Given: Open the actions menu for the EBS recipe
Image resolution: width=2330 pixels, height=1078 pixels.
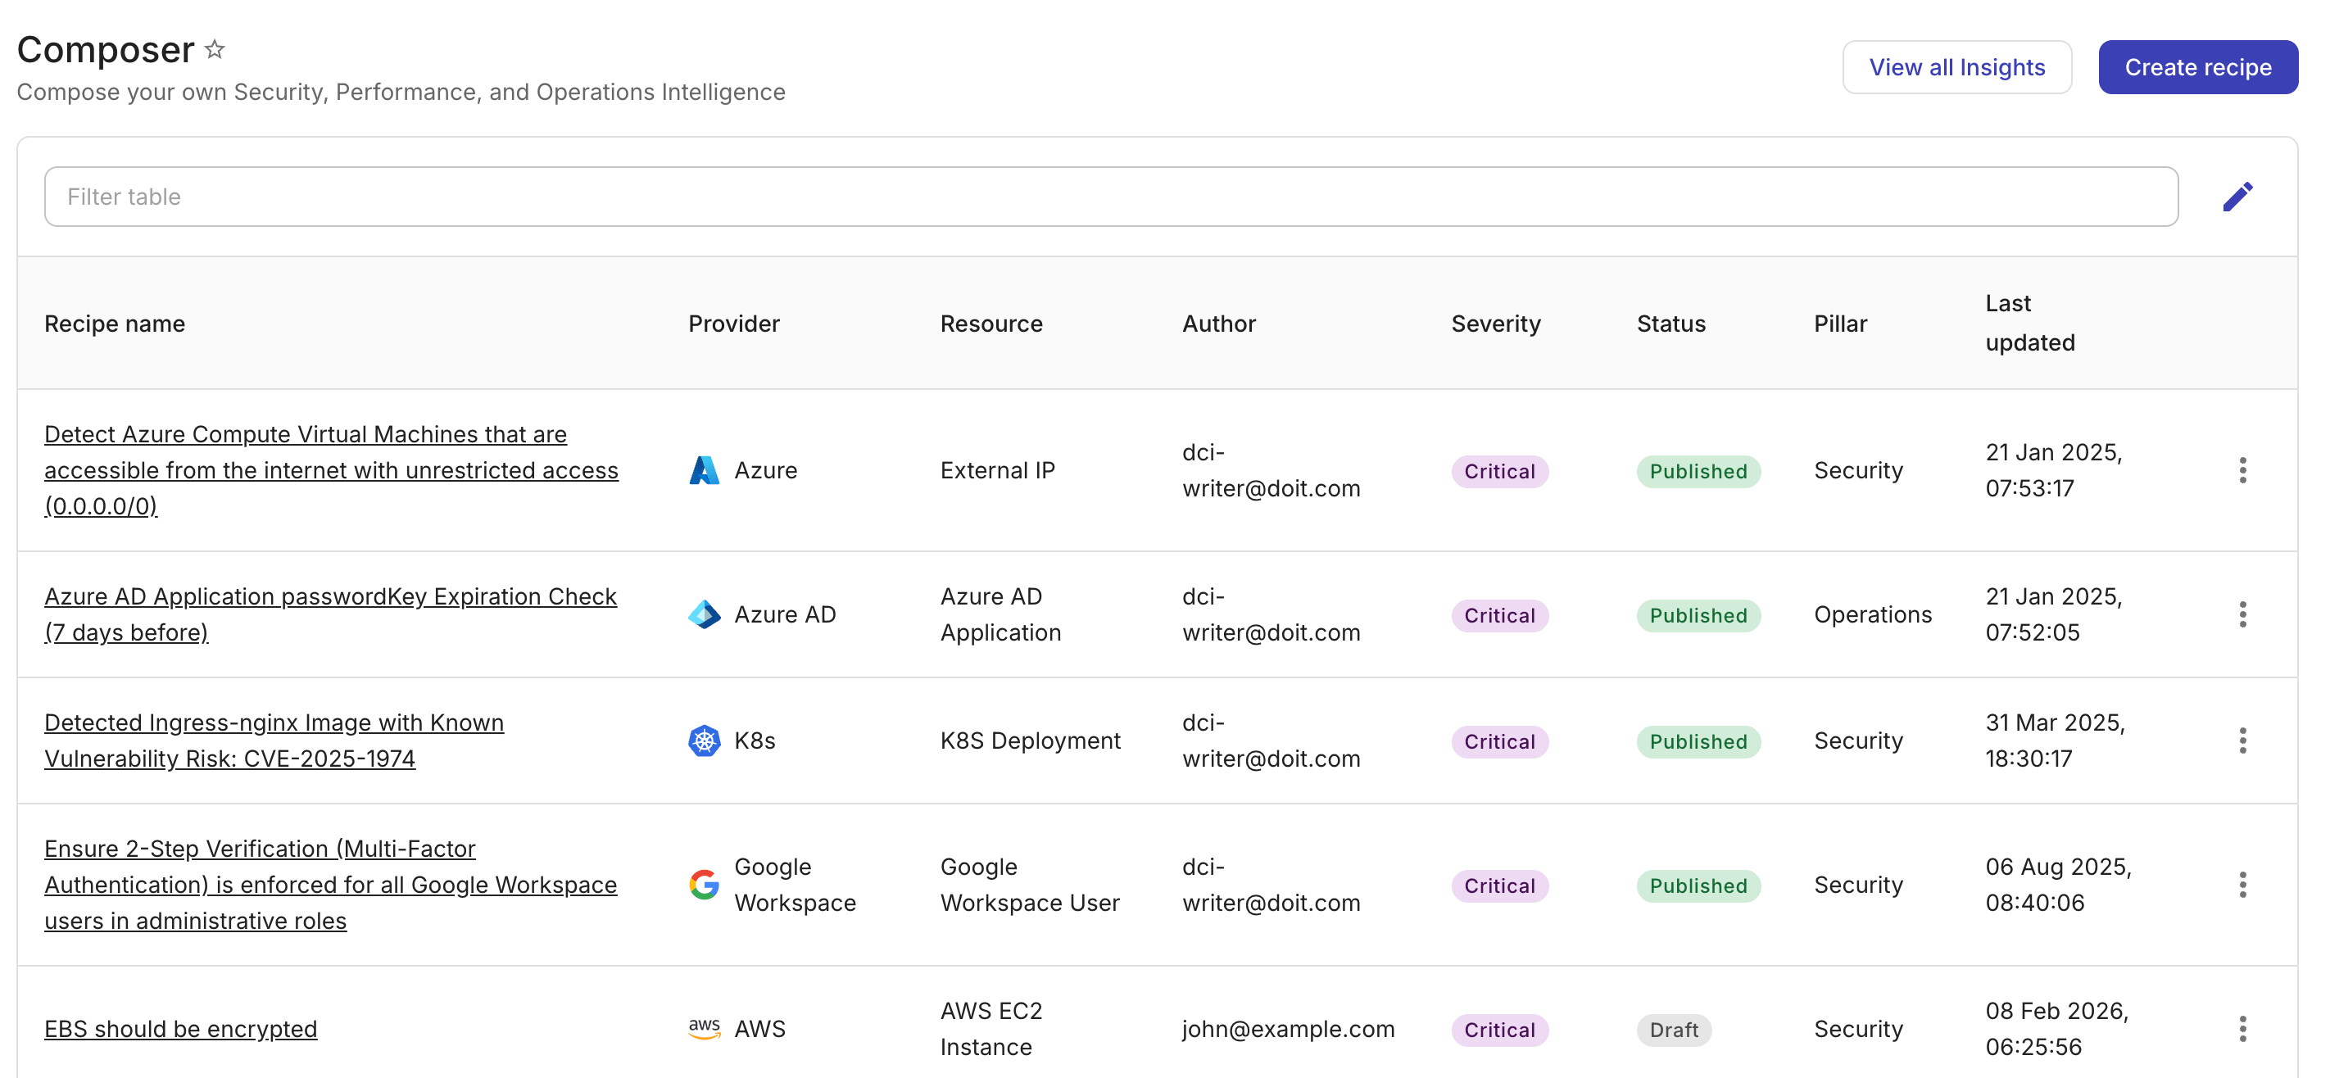Looking at the screenshot, I should (x=2243, y=1027).
